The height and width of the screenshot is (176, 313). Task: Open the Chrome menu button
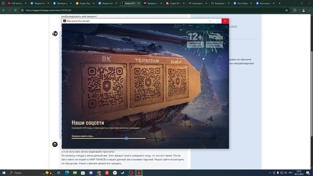tap(310, 10)
